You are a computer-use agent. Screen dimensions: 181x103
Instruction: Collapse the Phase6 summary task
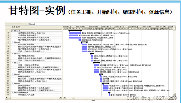pos(12,83)
